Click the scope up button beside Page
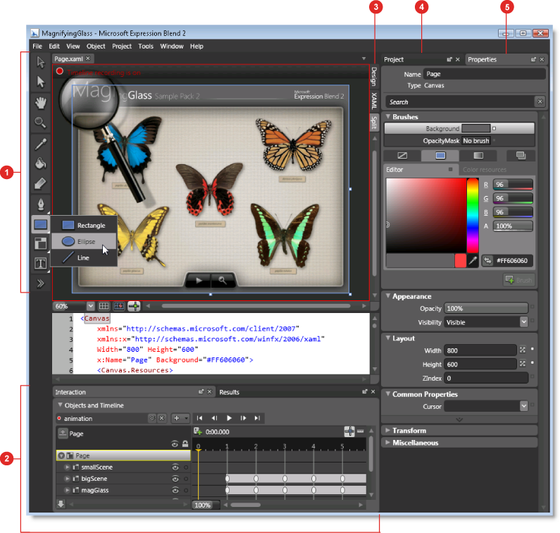This screenshot has width=560, height=533. point(63,434)
